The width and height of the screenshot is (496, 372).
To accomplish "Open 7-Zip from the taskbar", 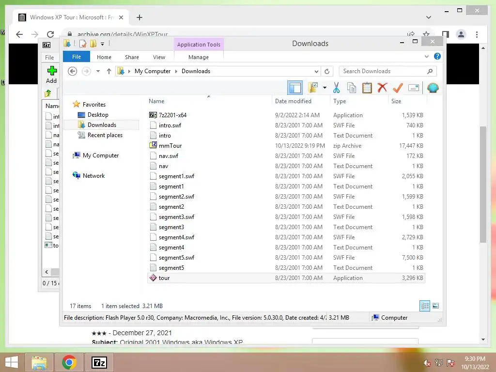I will pyautogui.click(x=99, y=362).
